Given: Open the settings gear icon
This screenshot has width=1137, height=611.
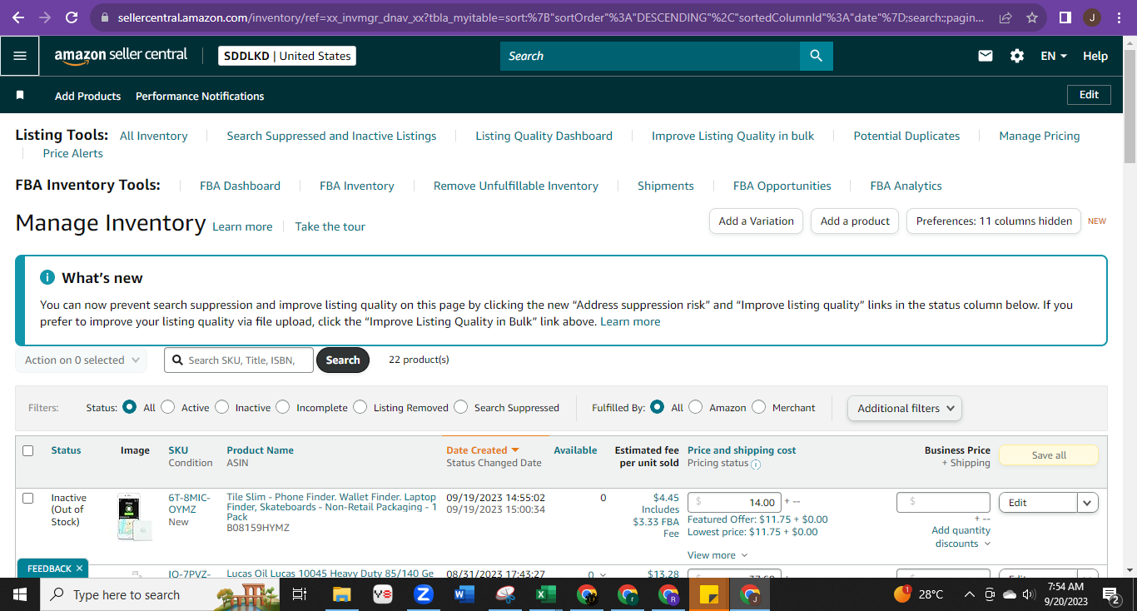Looking at the screenshot, I should 1017,56.
